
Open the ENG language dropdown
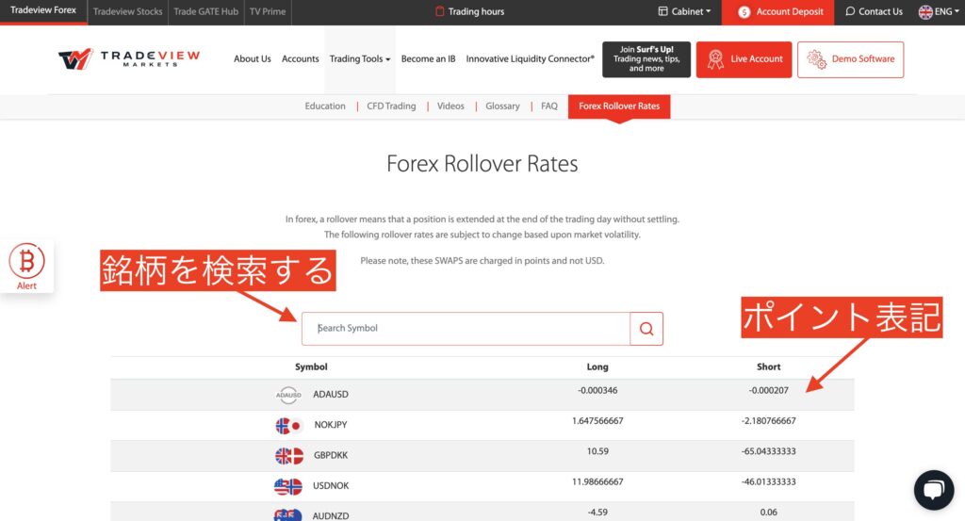[939, 11]
